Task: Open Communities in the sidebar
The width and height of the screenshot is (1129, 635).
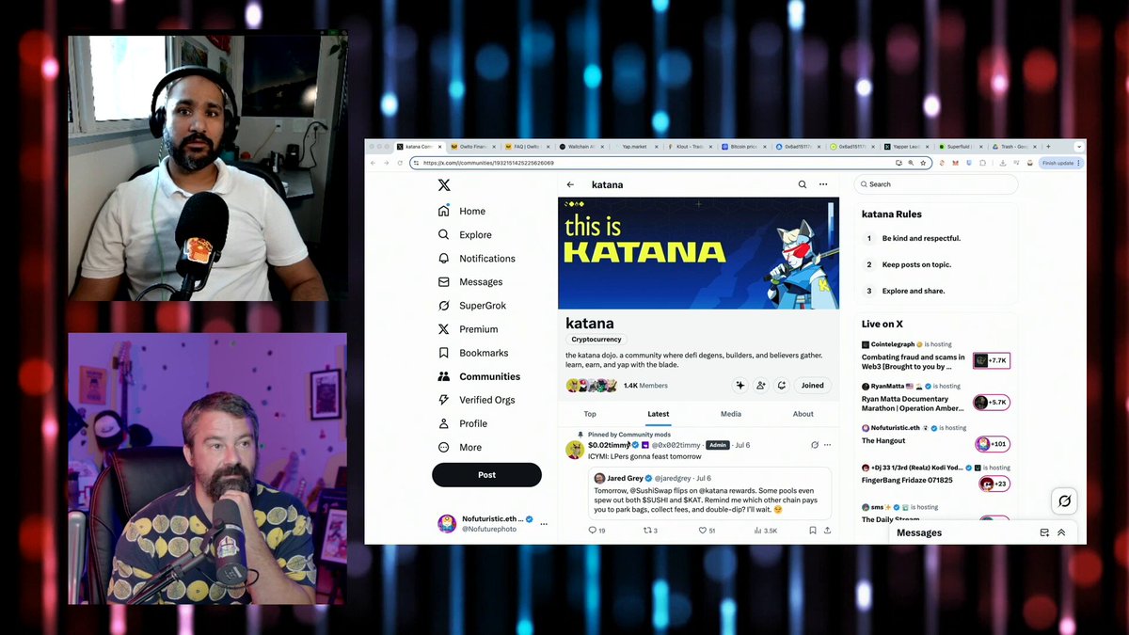Action: coord(479,376)
